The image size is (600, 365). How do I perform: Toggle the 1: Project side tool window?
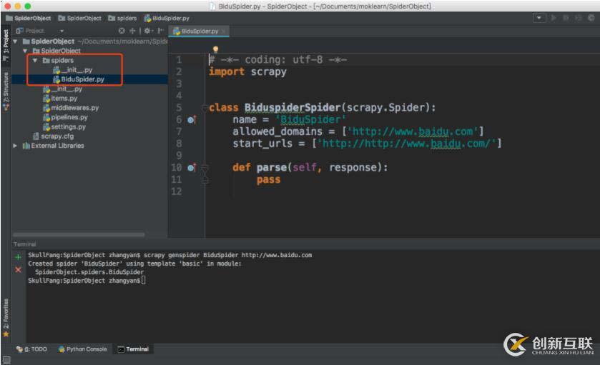click(x=6, y=43)
